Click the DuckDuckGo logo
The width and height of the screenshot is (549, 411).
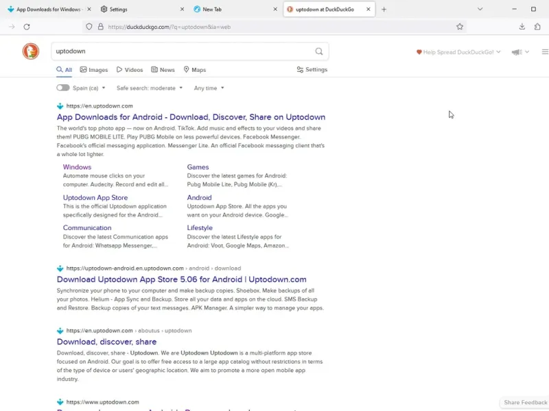[31, 51]
